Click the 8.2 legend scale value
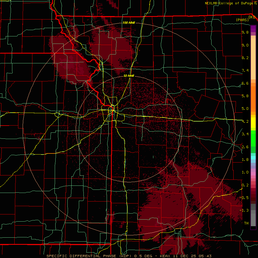 tap(245, 58)
